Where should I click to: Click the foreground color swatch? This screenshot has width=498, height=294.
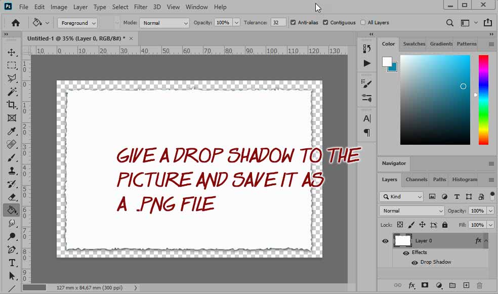pyautogui.click(x=387, y=62)
